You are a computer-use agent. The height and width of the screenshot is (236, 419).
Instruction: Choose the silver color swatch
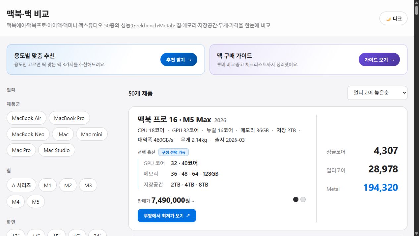pos(303,199)
